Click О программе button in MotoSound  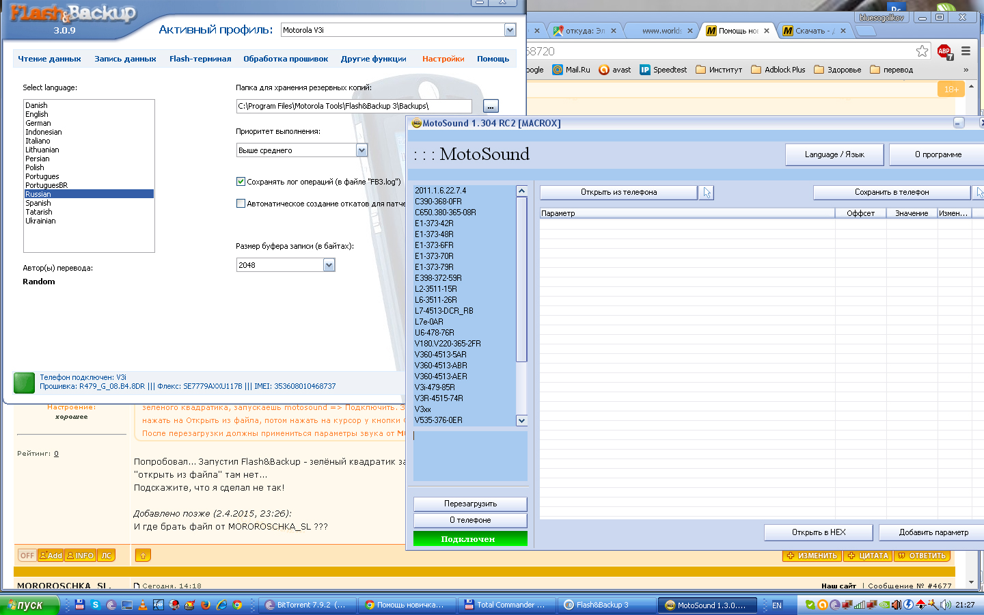938,154
